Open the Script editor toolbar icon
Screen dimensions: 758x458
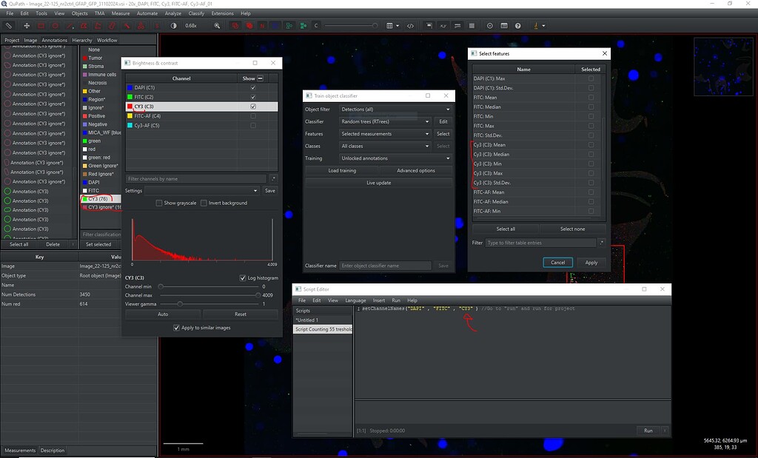pos(412,26)
